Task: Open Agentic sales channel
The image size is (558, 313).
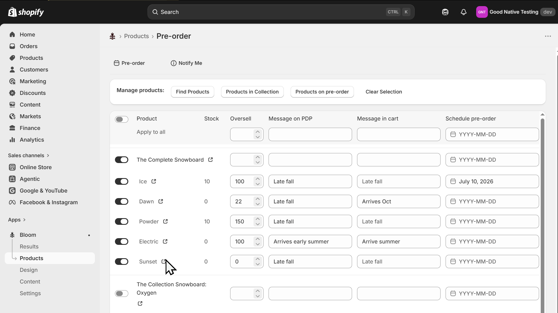Action: pos(30,179)
